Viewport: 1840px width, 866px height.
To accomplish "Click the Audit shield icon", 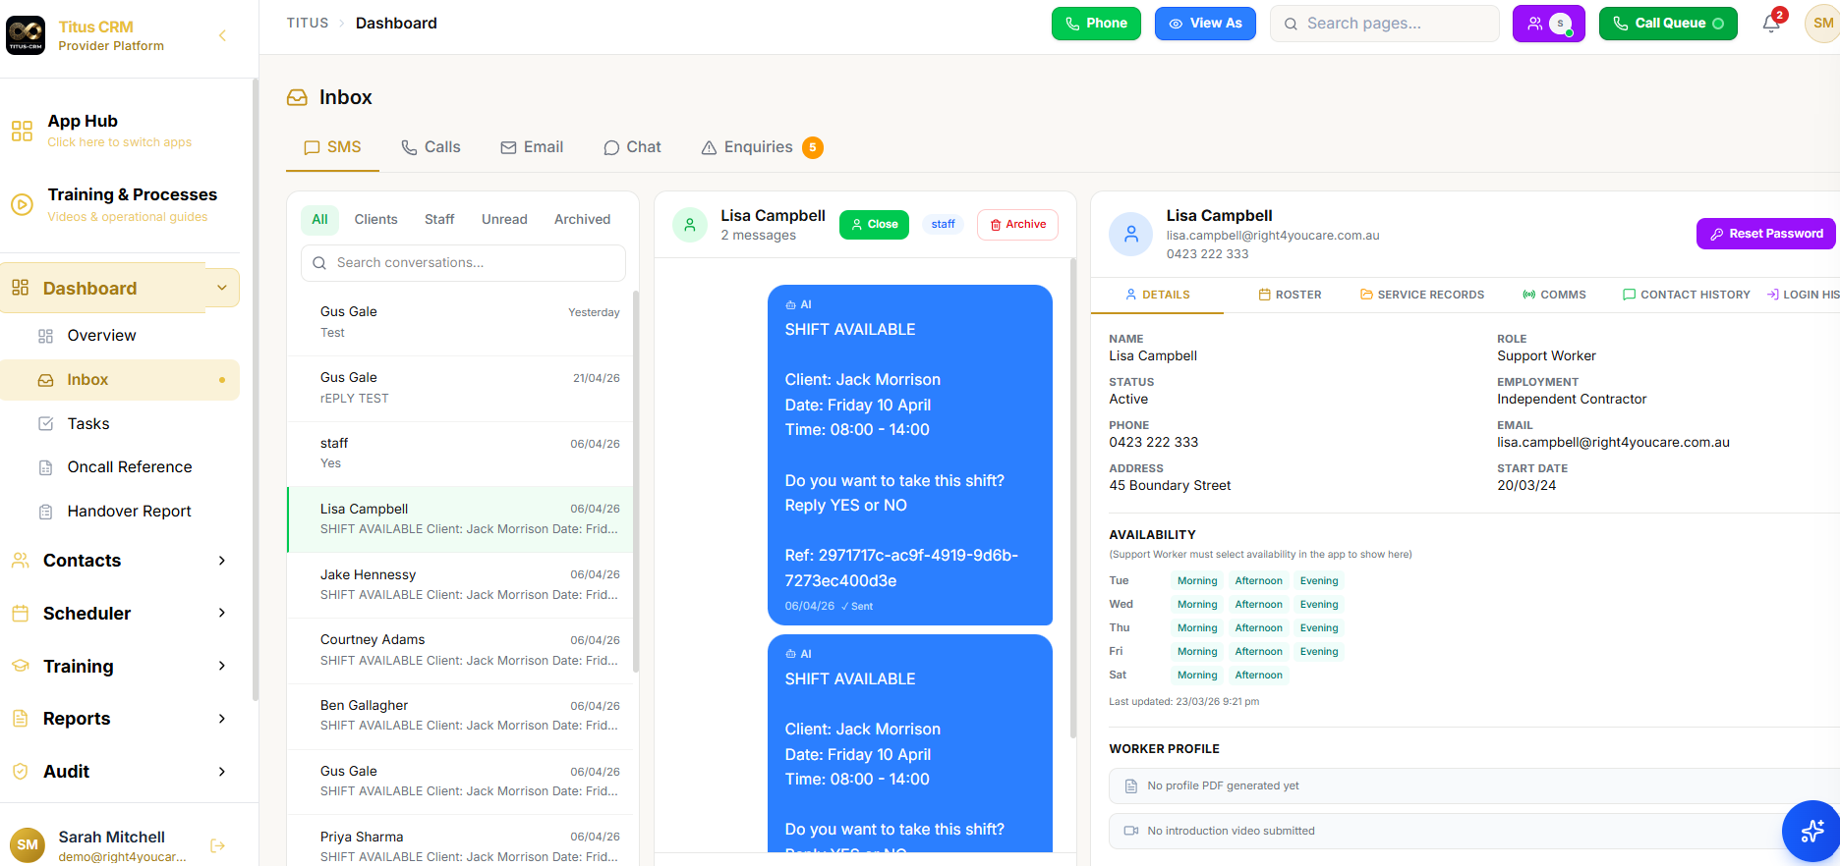I will pos(20,772).
